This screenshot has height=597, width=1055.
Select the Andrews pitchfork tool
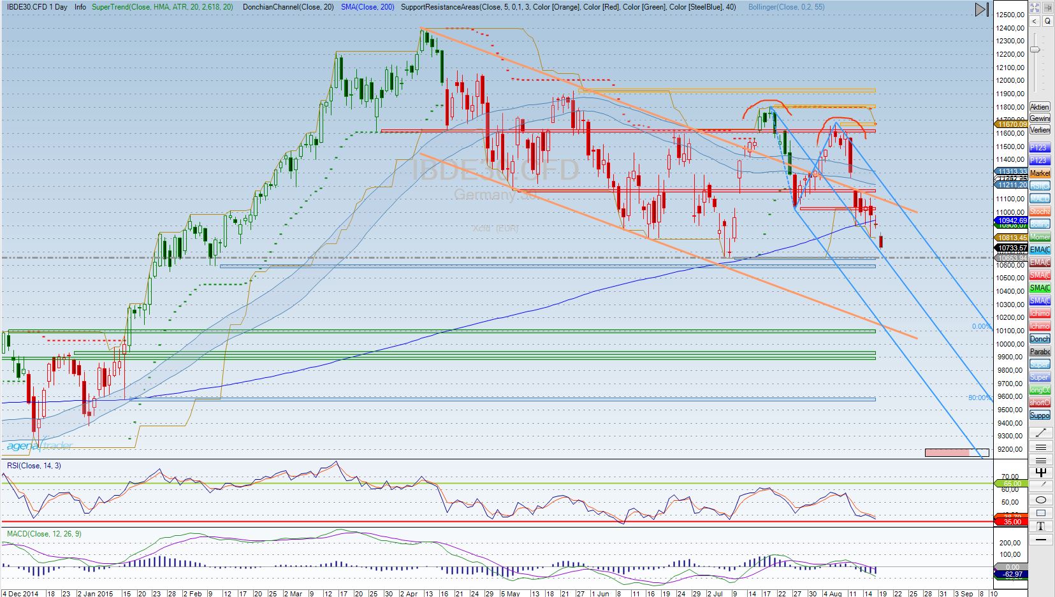[x=1040, y=473]
